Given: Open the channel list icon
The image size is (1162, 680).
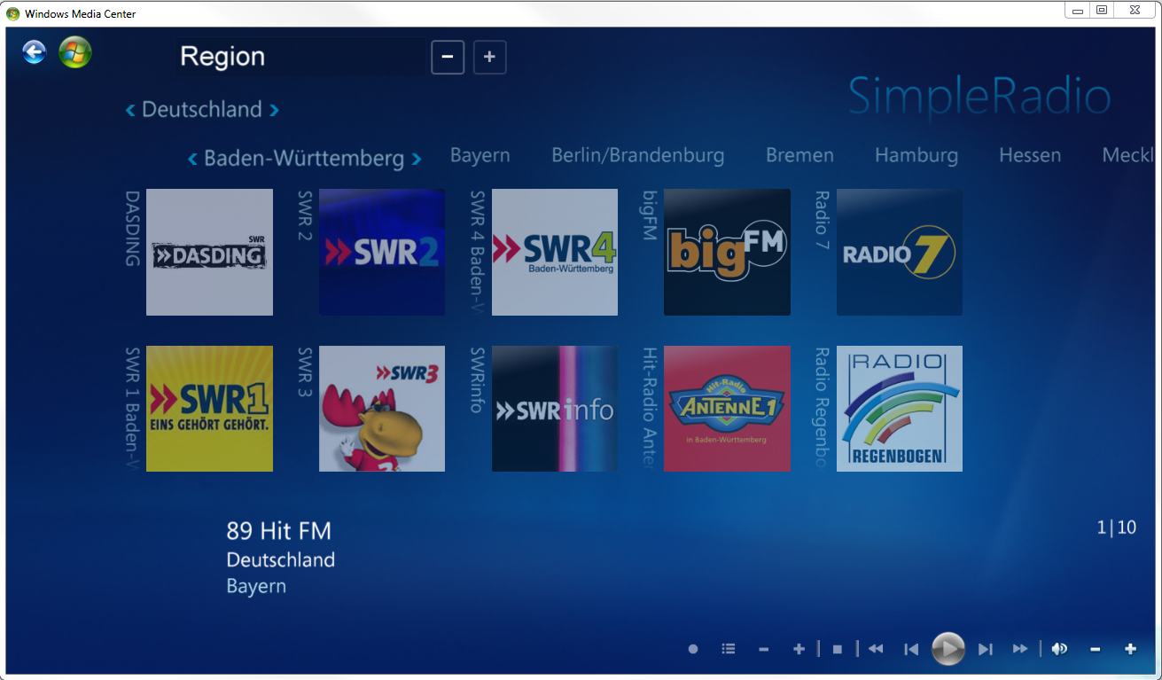Looking at the screenshot, I should click(728, 648).
